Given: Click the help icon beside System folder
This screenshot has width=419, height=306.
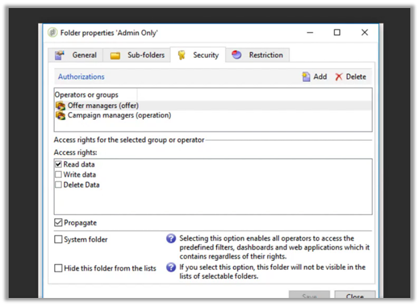Looking at the screenshot, I should (171, 239).
